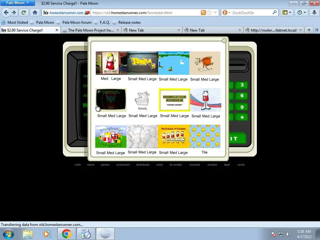
Task: Switch to the router labnet.local tab
Action: pyautogui.click(x=274, y=30)
